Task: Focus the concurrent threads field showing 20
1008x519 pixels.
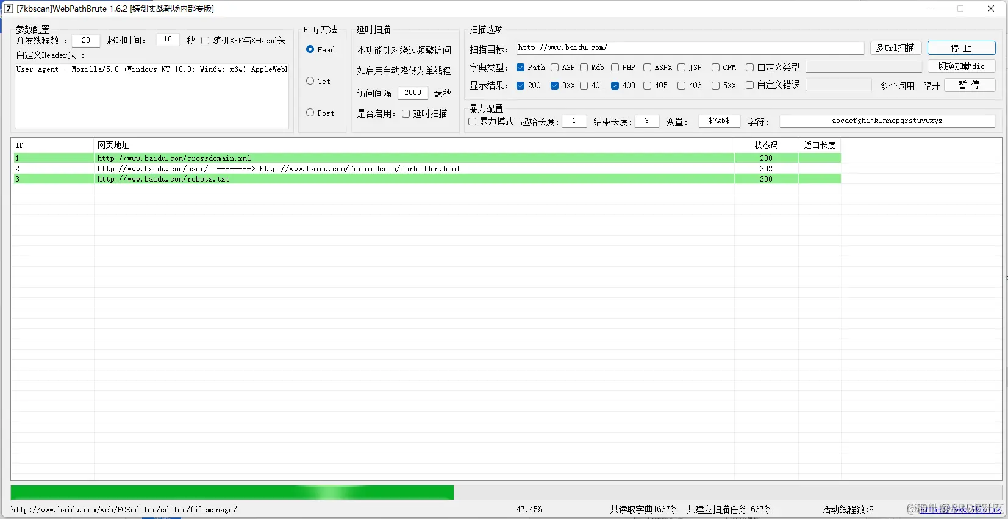Action: [86, 40]
